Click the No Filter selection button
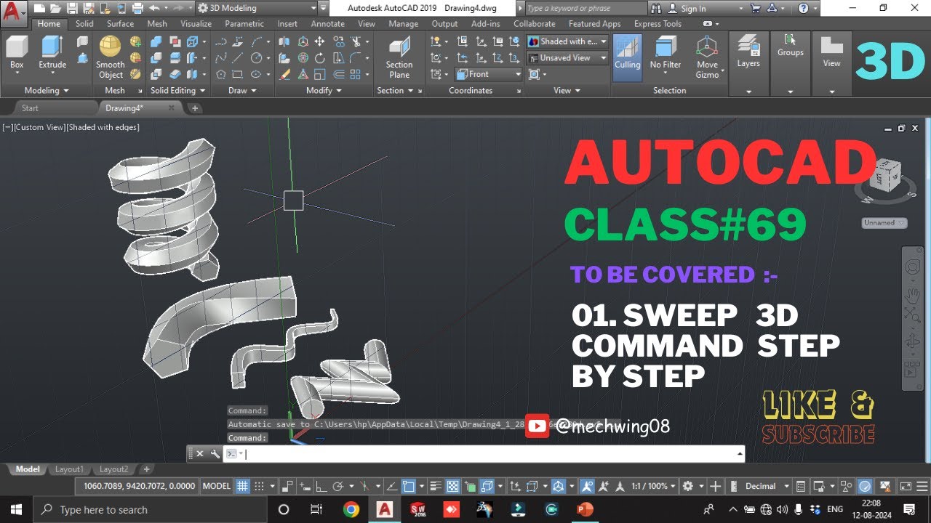931x523 pixels. tap(666, 54)
